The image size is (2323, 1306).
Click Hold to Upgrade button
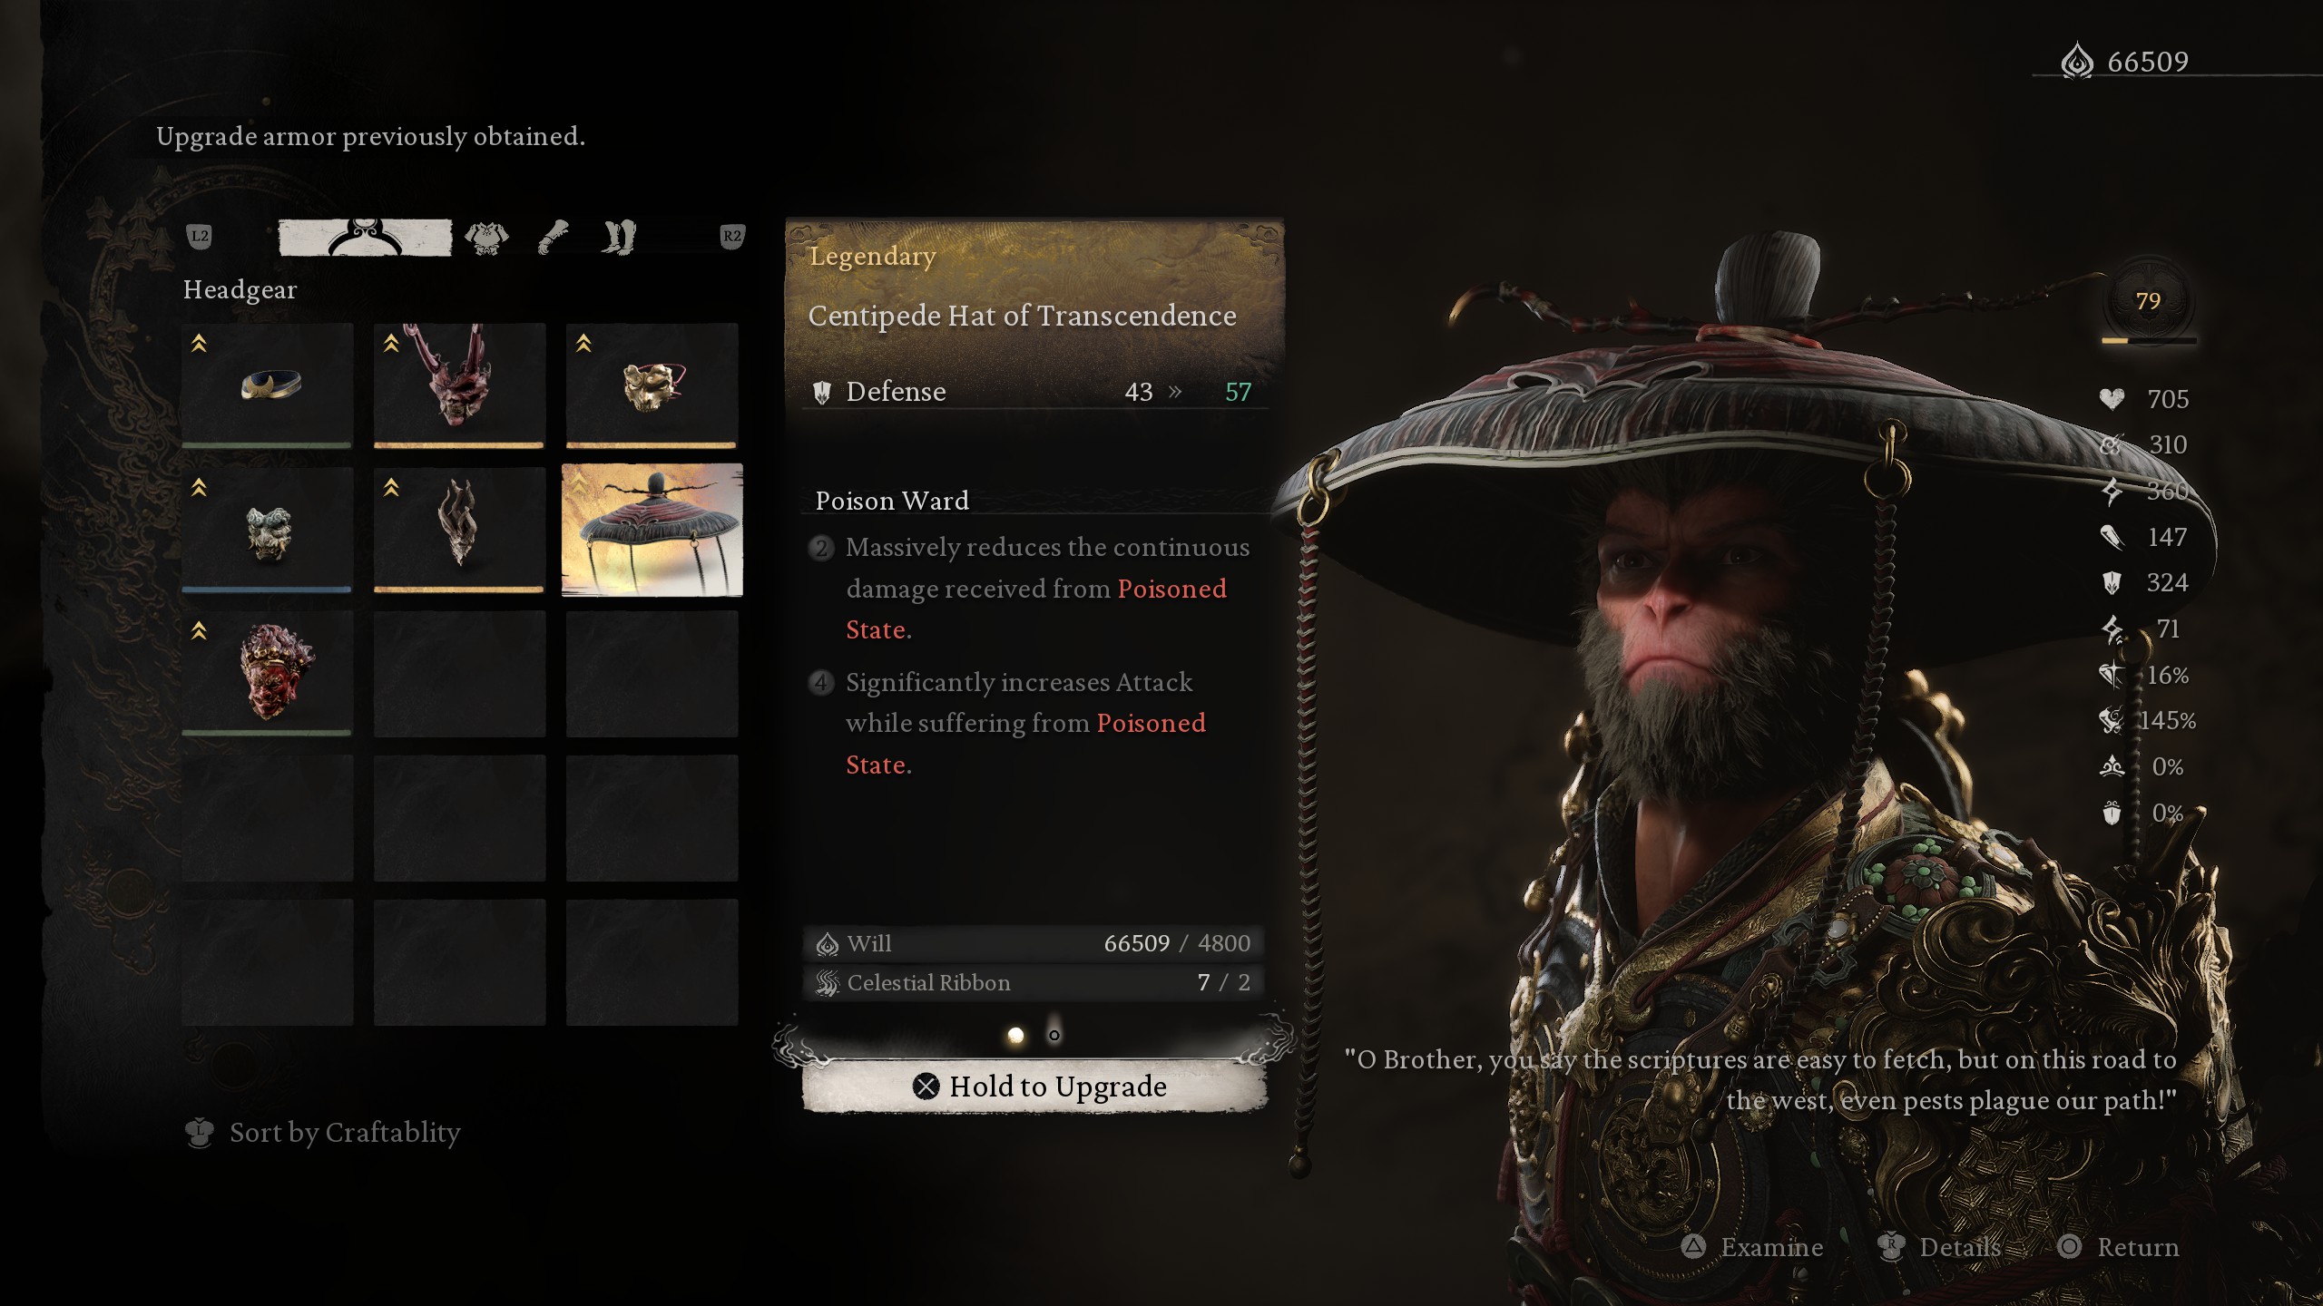coord(1034,1087)
